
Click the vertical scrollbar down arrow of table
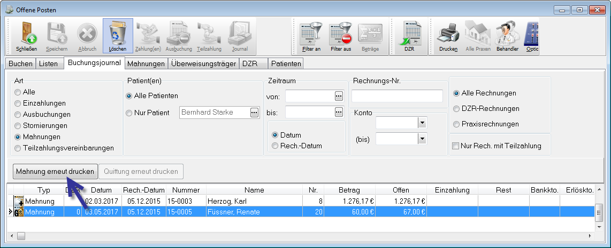point(600,228)
